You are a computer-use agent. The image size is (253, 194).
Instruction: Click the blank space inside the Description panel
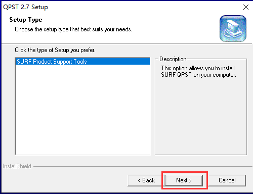[x=201, y=116]
